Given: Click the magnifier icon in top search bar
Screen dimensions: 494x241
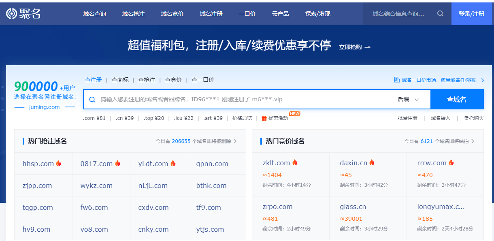Looking at the screenshot, I should tap(440, 13).
